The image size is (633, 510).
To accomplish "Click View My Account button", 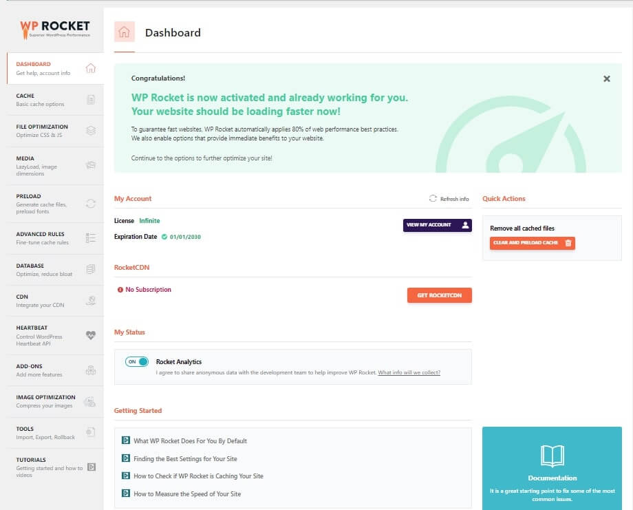I will point(437,225).
